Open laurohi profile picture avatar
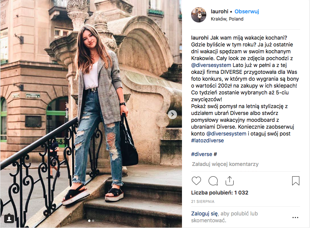Image resolution: width=310 pixels, height=228 pixels. pyautogui.click(x=198, y=15)
